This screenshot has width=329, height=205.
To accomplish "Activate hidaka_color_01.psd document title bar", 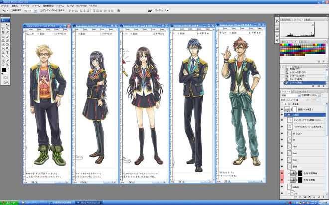I will [138, 26].
